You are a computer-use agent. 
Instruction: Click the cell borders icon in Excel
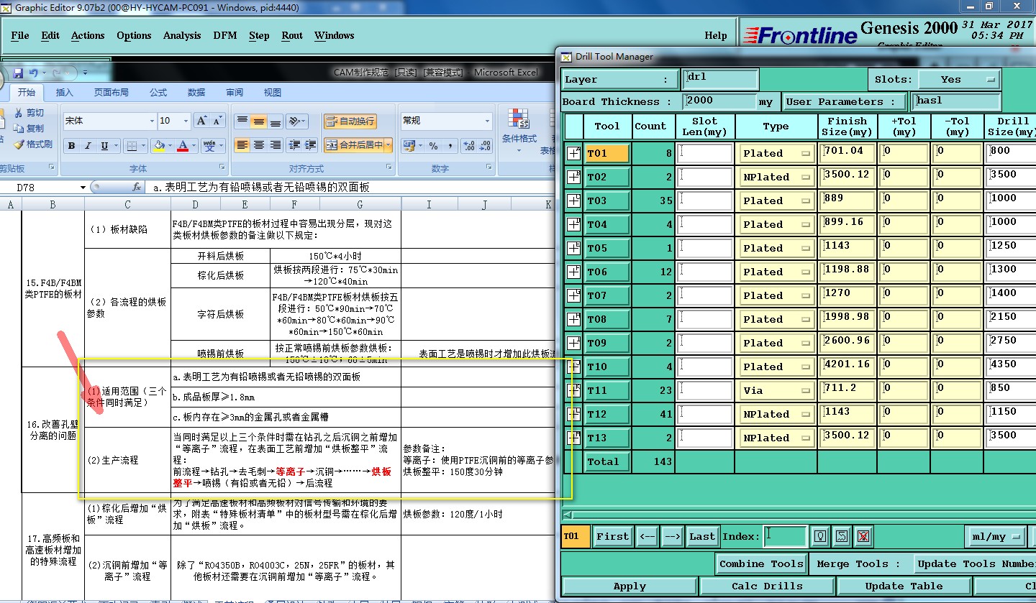(x=131, y=146)
